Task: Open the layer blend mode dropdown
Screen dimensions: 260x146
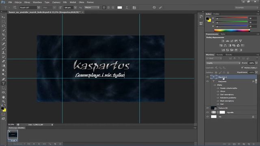Action: coord(223,63)
